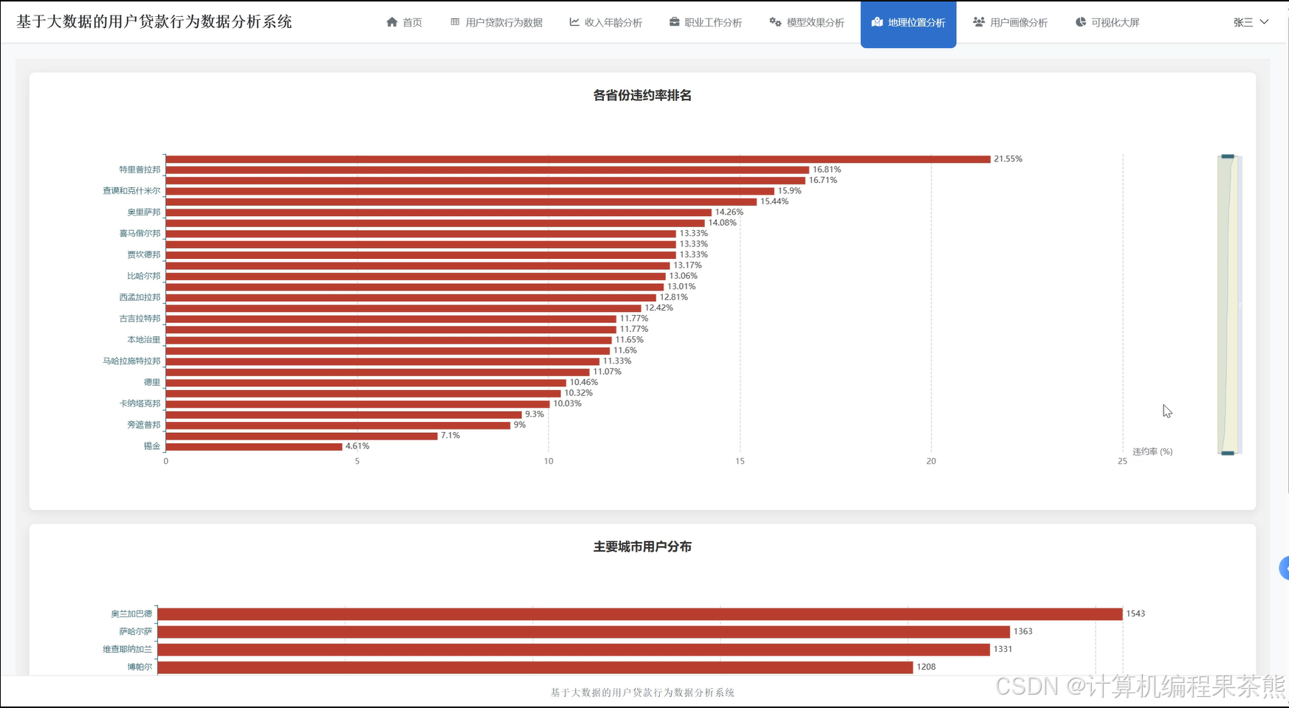Click the home icon in the navbar

click(x=391, y=22)
